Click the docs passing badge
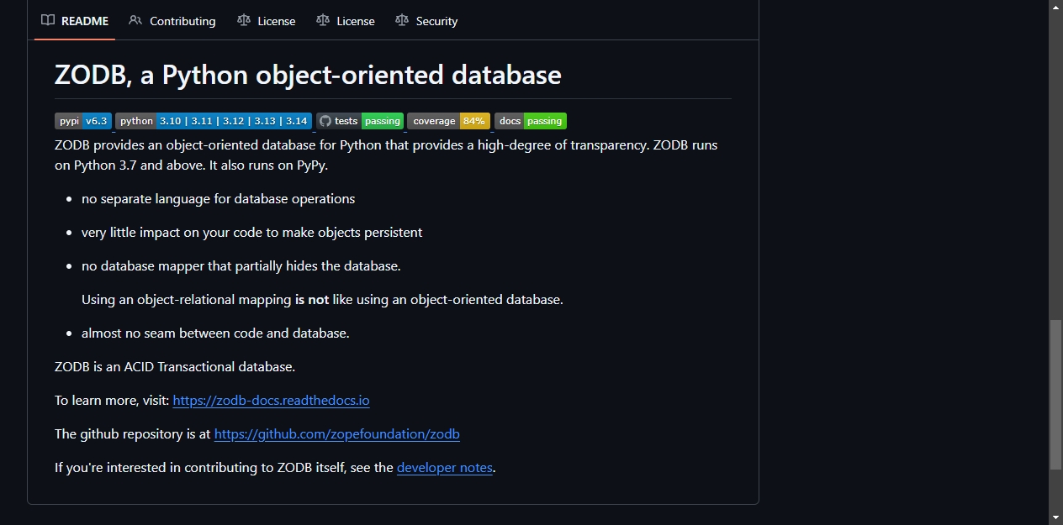The width and height of the screenshot is (1063, 525). click(531, 121)
